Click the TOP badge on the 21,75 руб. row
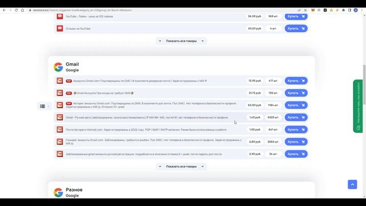This screenshot has height=206, width=366. coord(69,93)
